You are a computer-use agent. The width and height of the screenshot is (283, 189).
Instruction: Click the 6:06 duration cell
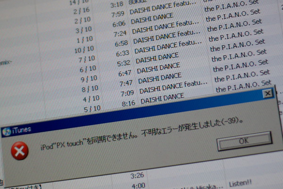(119, 24)
